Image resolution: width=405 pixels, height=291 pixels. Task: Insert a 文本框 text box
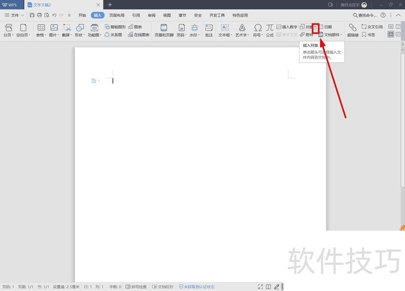click(225, 30)
